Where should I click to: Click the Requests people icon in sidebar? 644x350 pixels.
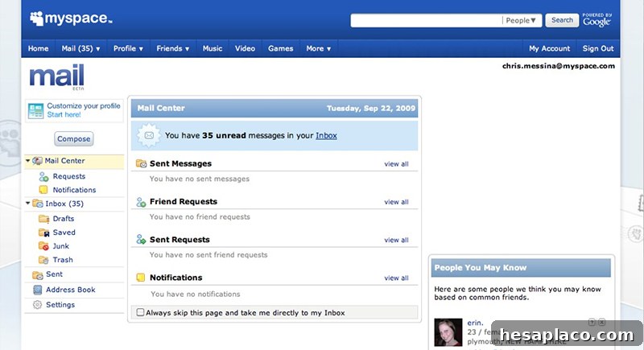[43, 177]
